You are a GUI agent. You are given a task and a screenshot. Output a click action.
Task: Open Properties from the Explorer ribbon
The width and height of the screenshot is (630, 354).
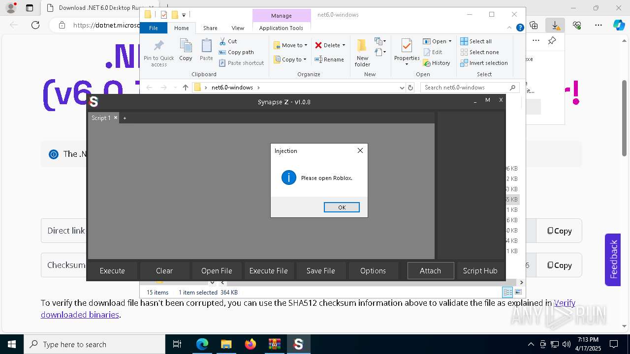point(407,52)
